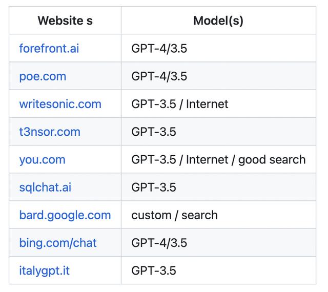Open the sqlchat.ai link
Screen dimensions: 328x292
click(45, 187)
